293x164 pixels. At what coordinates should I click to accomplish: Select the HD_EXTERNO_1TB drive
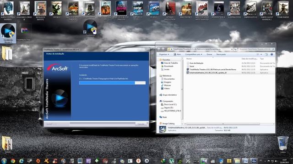pyautogui.click(x=171, y=111)
